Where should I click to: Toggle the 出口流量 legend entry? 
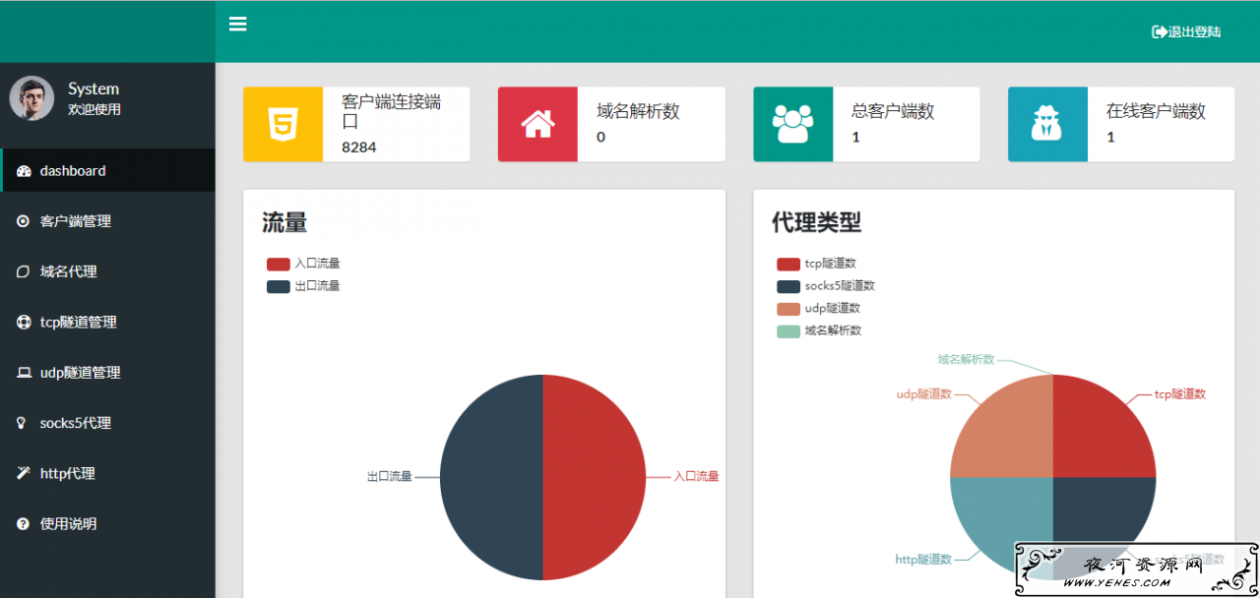(x=303, y=285)
